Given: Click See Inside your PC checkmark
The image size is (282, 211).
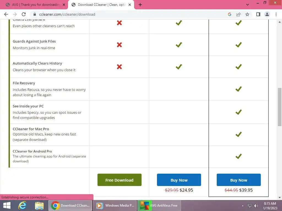Looking at the screenshot, I should click(239, 112).
